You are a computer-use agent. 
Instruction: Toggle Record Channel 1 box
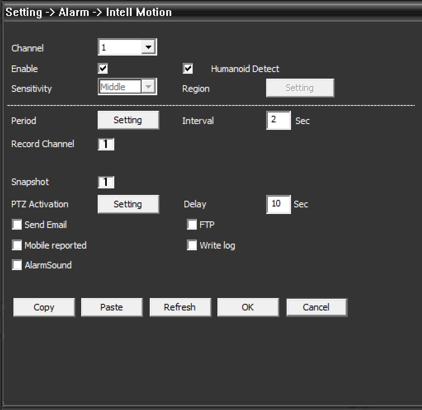click(106, 144)
